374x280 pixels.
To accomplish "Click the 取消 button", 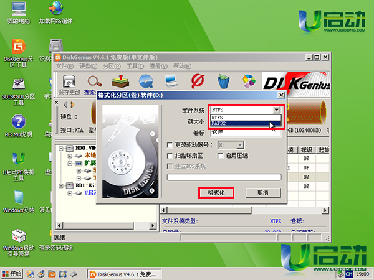I will [263, 193].
